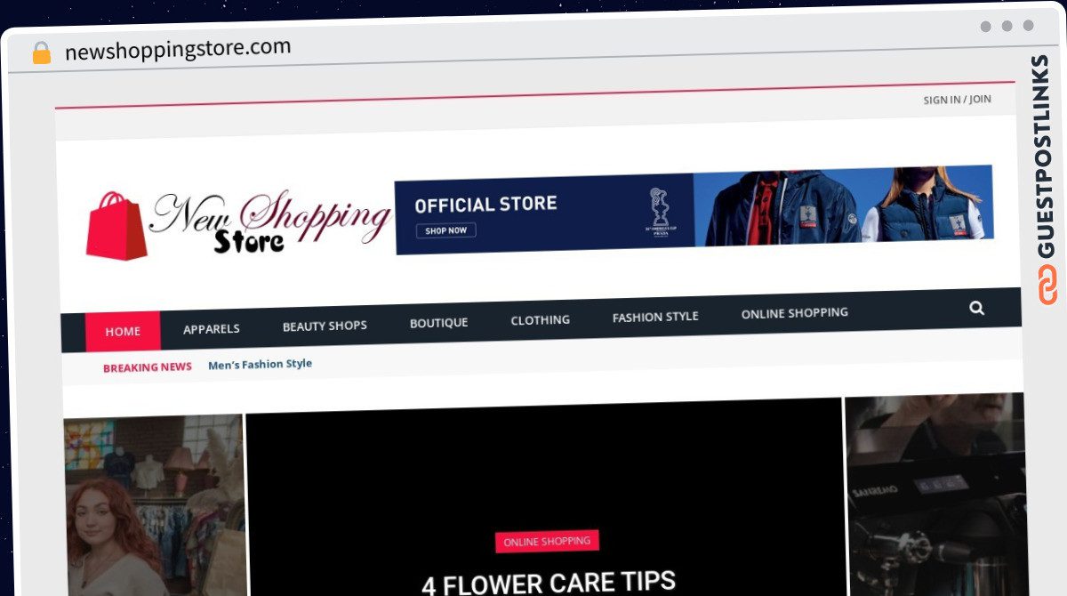This screenshot has height=596, width=1067.
Task: Navigate to Fashion Style section
Action: (655, 317)
